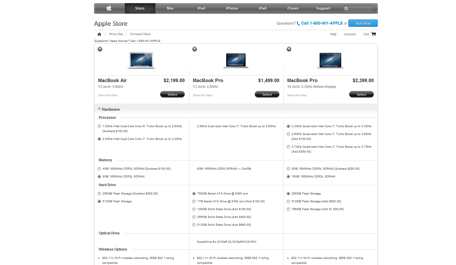Open the Store tab

pos(140,8)
